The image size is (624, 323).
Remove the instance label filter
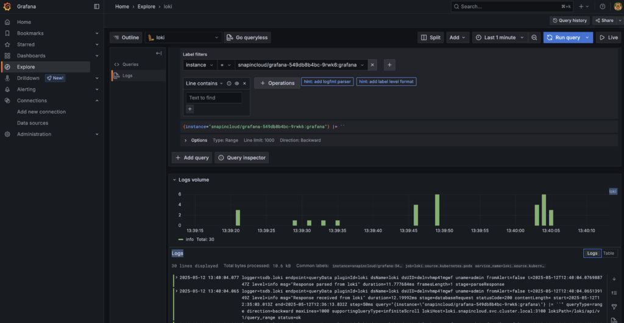[x=372, y=65]
